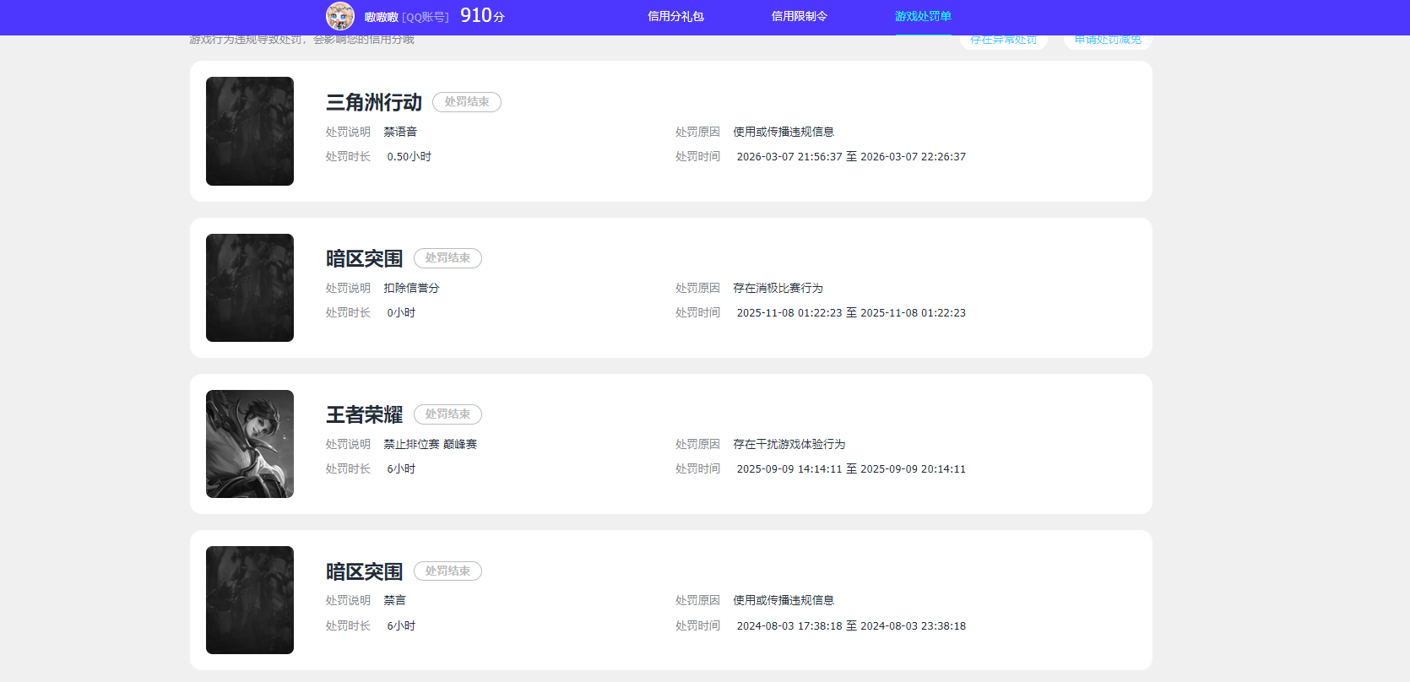Screen dimensions: 1410x682
Task: Click 暗区突围 title of the 禁言 record
Action: click(x=365, y=571)
